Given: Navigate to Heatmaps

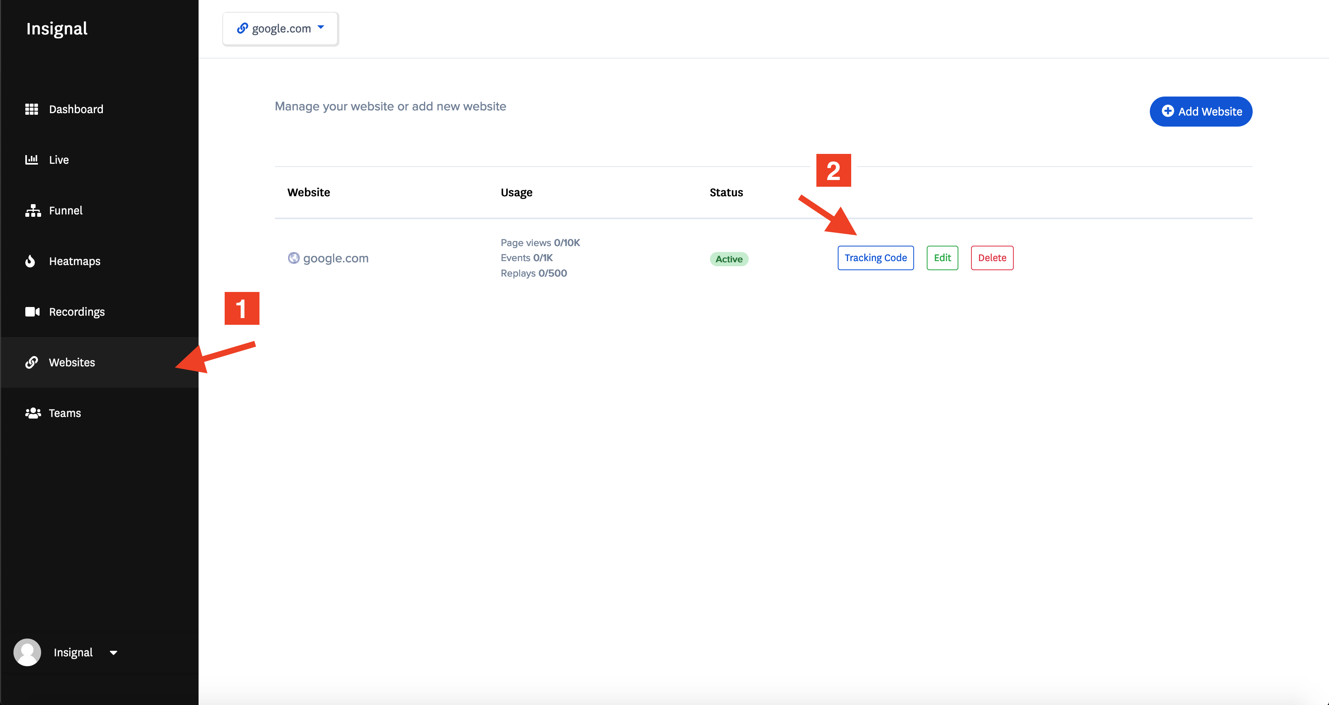Looking at the screenshot, I should click(100, 261).
